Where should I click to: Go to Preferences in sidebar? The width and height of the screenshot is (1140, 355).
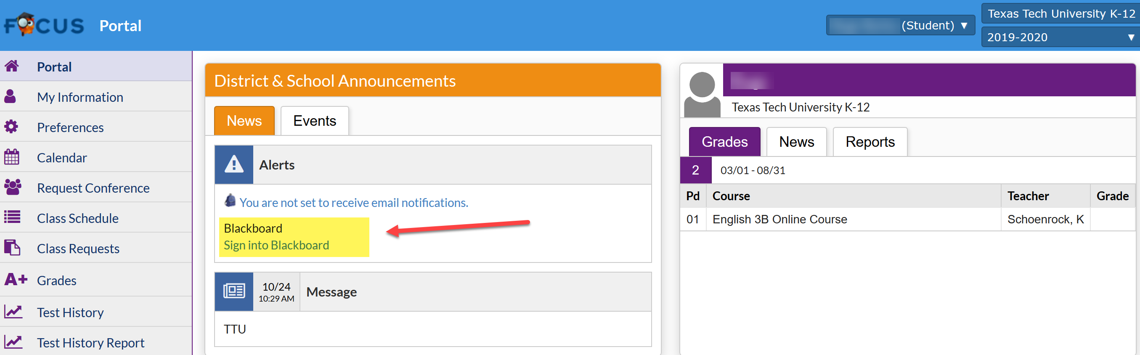pyautogui.click(x=95, y=127)
